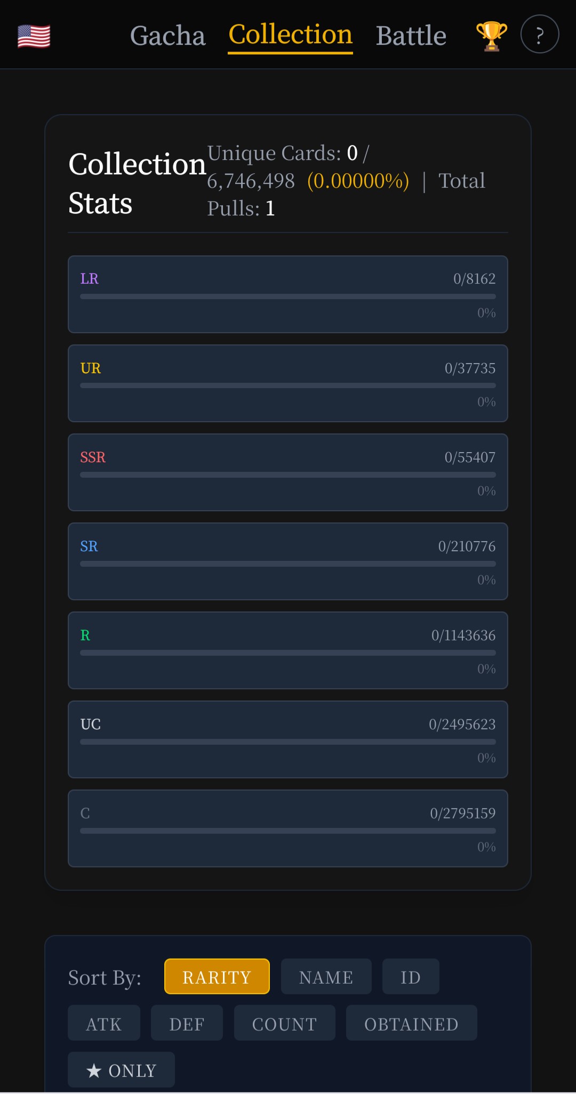Click the LR rarity progress bar
The height and width of the screenshot is (1094, 576).
288,296
